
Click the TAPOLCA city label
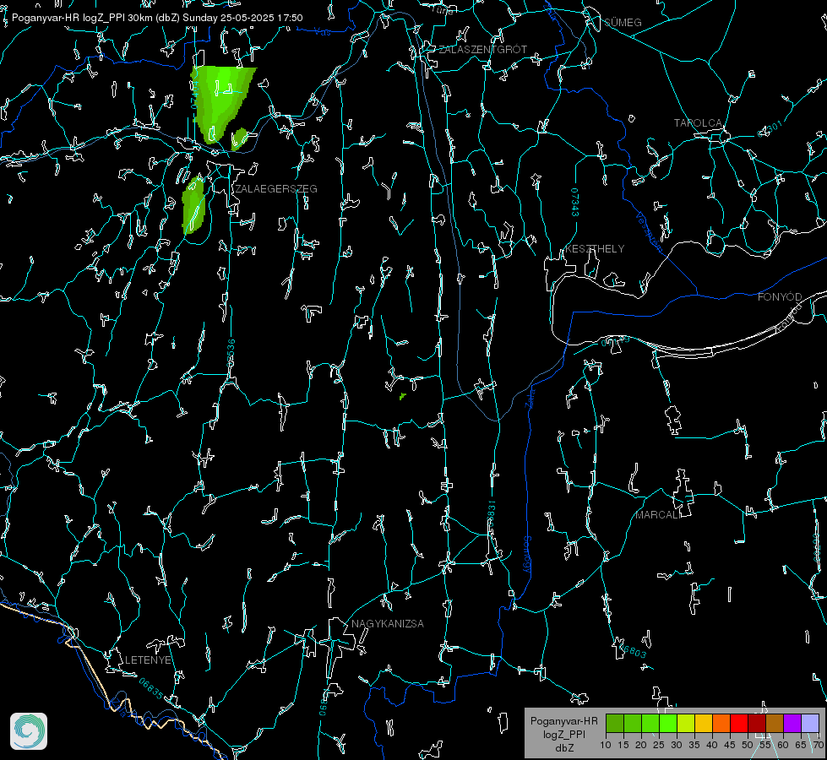(698, 123)
